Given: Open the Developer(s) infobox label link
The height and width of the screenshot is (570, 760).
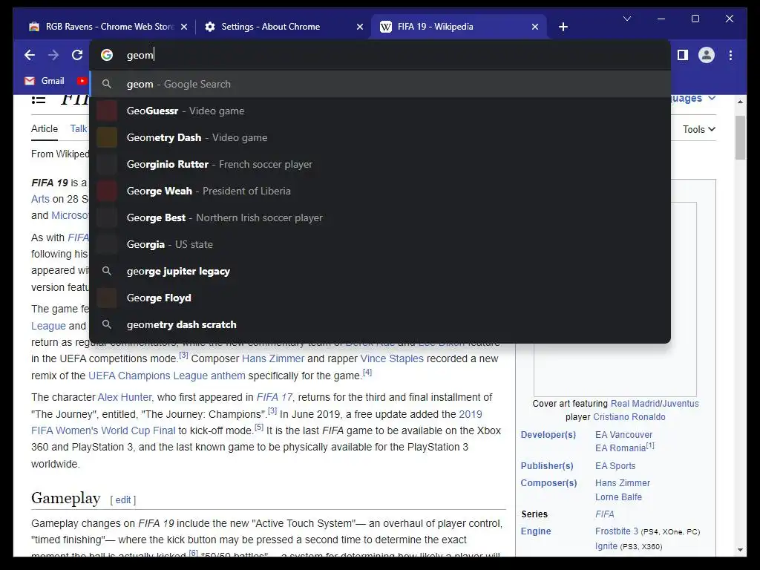Looking at the screenshot, I should pos(548,435).
